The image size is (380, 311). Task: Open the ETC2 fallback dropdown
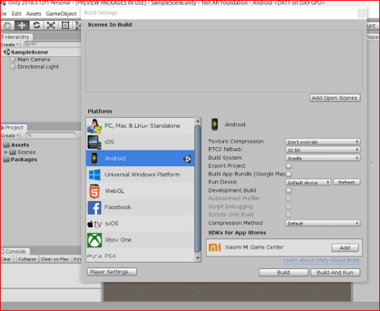pyautogui.click(x=322, y=150)
